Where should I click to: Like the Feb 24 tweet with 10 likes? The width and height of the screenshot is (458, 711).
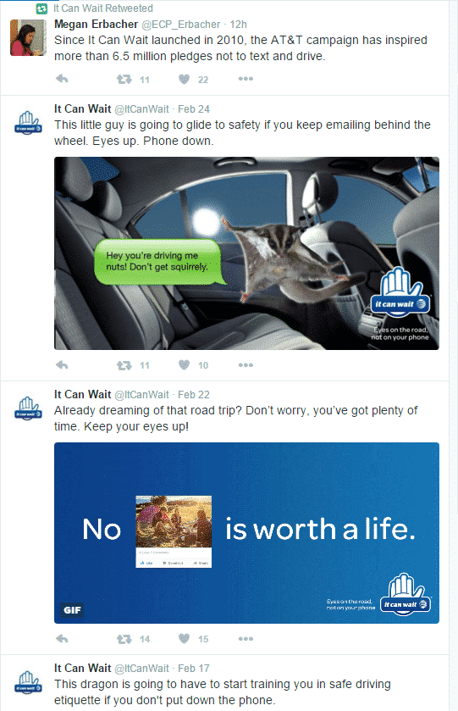tap(184, 365)
